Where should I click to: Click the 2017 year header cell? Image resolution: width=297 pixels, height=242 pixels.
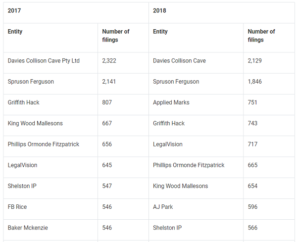click(x=15, y=10)
